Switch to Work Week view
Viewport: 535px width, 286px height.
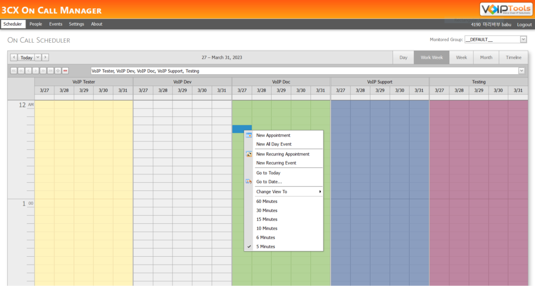[432, 57]
